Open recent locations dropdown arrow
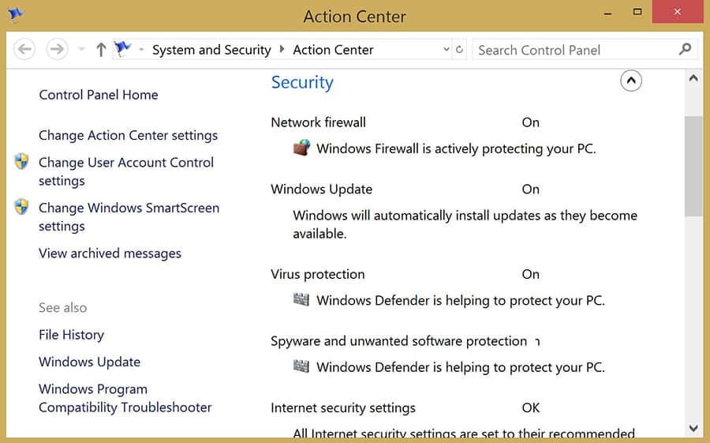 point(81,49)
